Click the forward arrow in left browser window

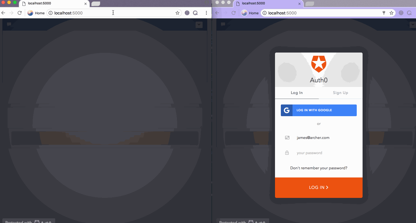click(11, 13)
